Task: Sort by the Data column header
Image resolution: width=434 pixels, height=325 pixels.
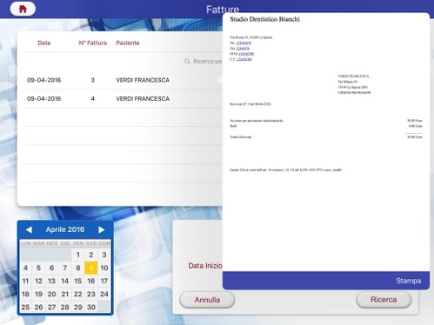Action: click(44, 43)
